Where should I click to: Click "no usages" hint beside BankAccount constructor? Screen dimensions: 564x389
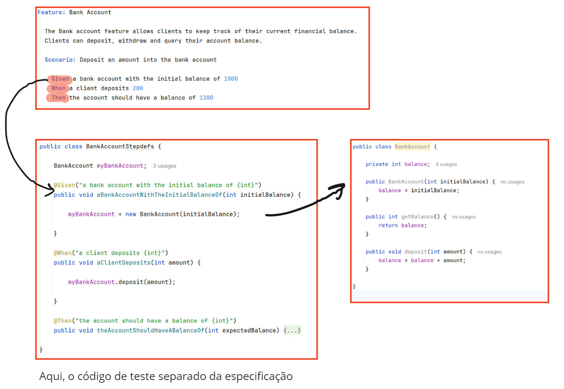click(x=512, y=182)
